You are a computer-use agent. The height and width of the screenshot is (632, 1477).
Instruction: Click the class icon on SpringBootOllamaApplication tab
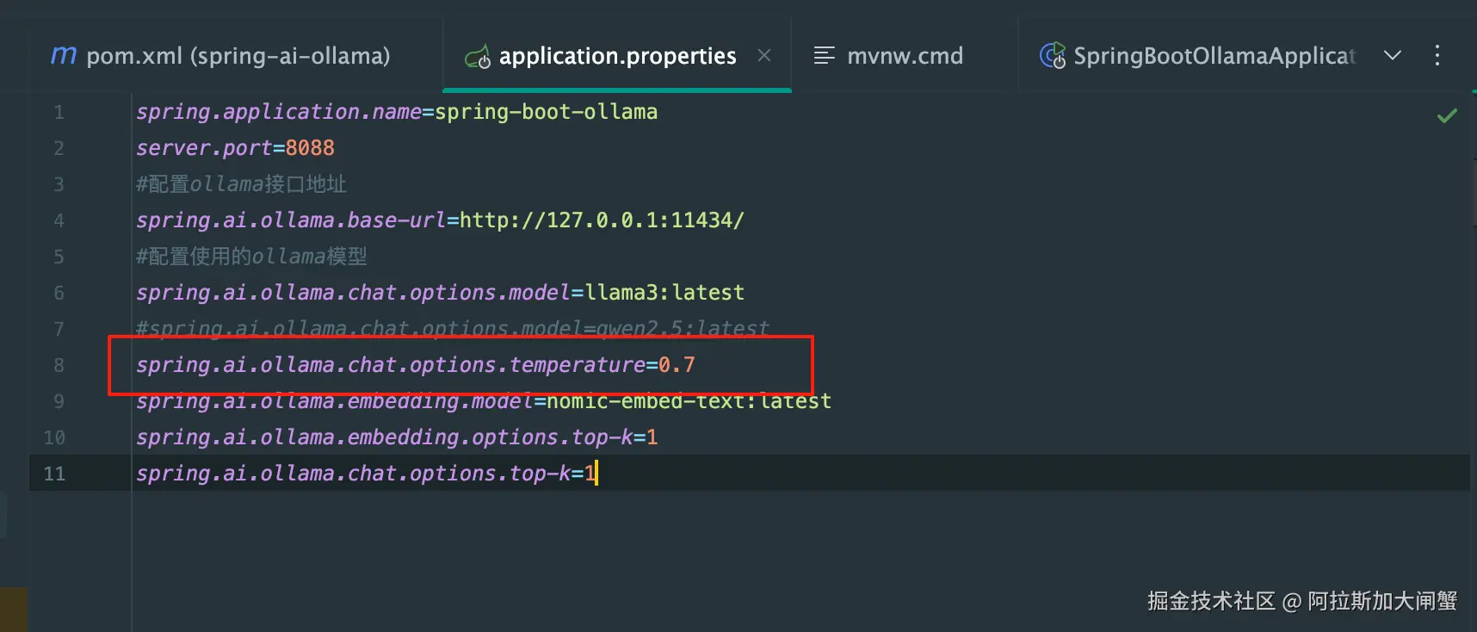pos(1052,56)
